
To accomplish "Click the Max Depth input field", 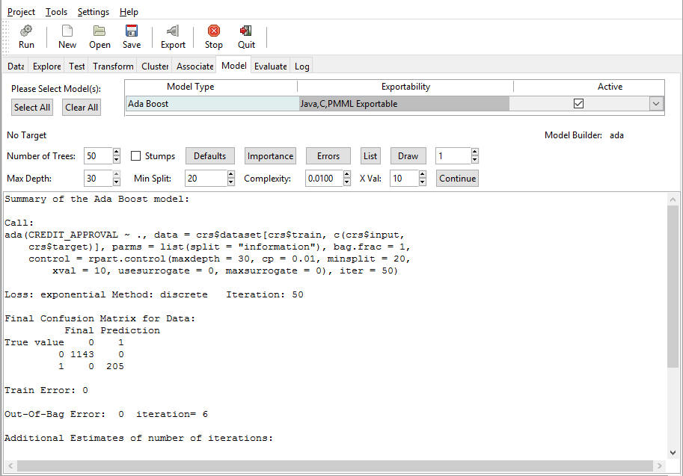I will (x=98, y=179).
